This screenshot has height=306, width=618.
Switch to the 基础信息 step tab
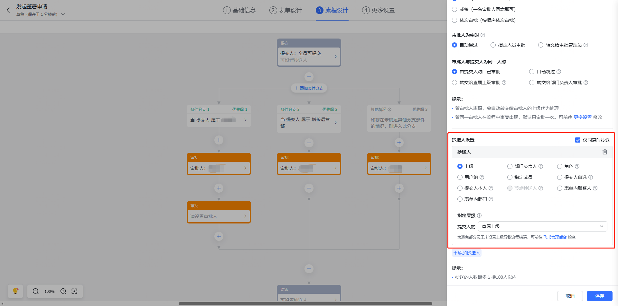click(239, 10)
